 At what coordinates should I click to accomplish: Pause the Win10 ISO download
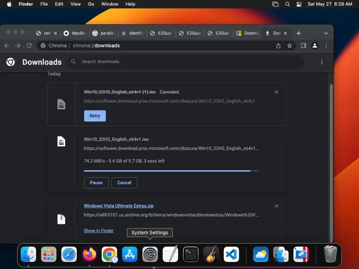96,183
